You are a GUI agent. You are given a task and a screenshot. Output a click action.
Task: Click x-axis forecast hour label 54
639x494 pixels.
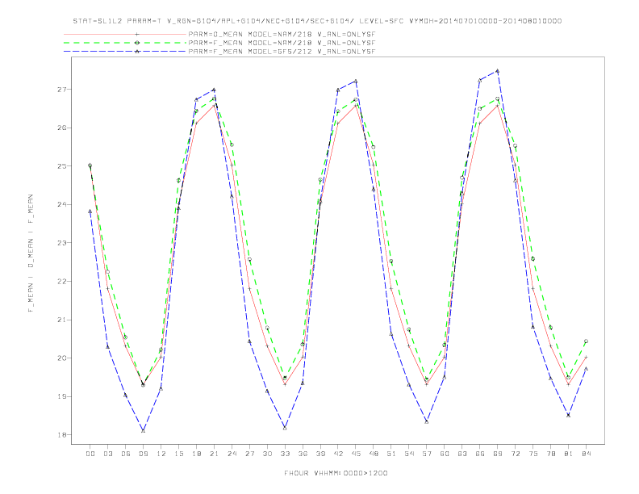tap(409, 454)
